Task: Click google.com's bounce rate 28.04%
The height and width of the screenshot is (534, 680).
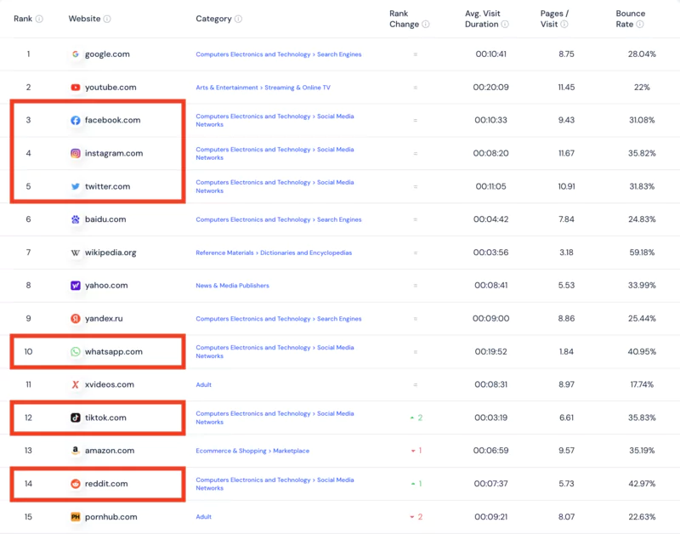Action: (x=642, y=54)
